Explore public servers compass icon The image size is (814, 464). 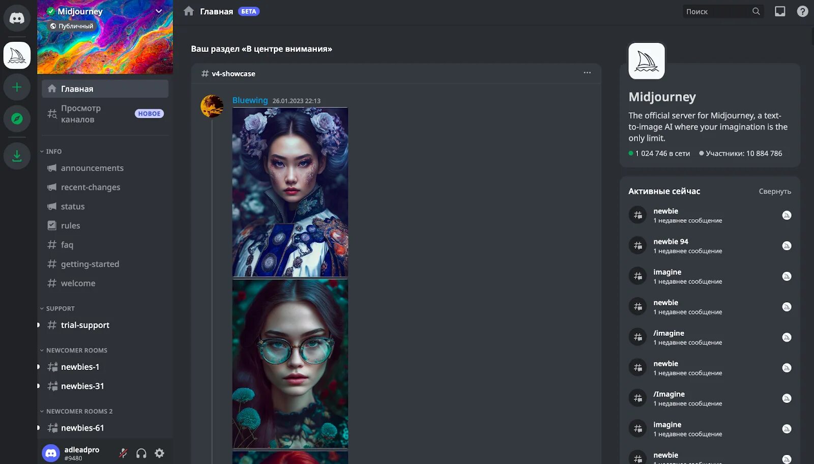coord(17,119)
